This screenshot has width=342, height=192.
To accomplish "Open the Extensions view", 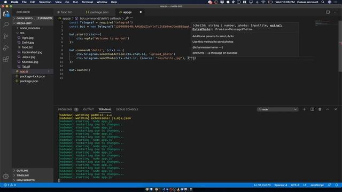I will tap(6, 59).
